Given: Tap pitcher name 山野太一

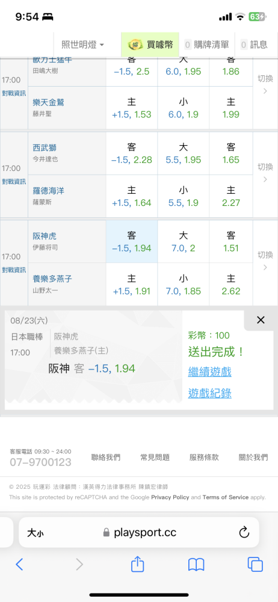Looking at the screenshot, I should click(45, 291).
